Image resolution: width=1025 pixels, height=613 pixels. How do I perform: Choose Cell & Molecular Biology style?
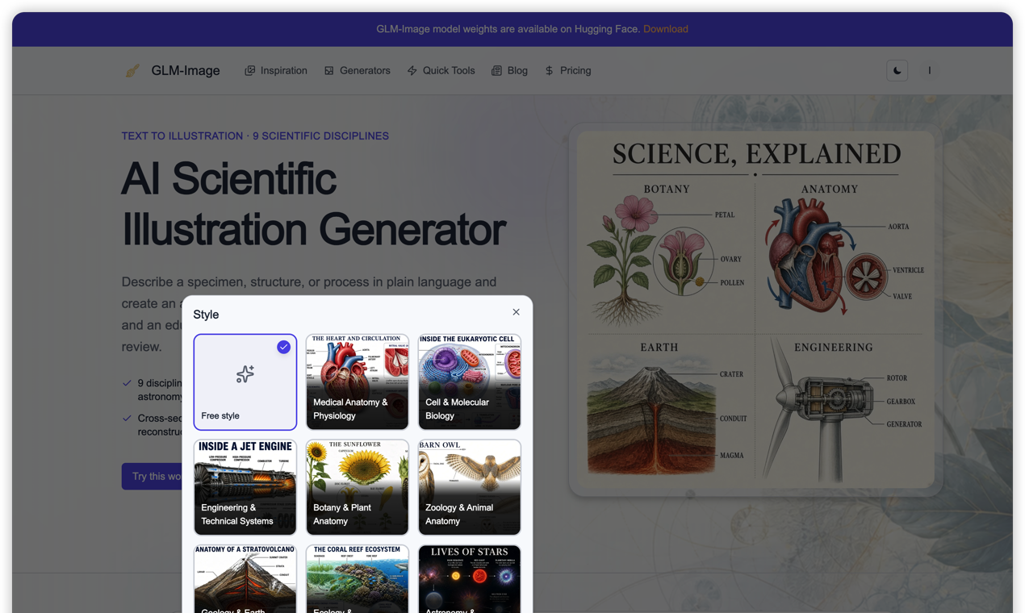tap(470, 382)
